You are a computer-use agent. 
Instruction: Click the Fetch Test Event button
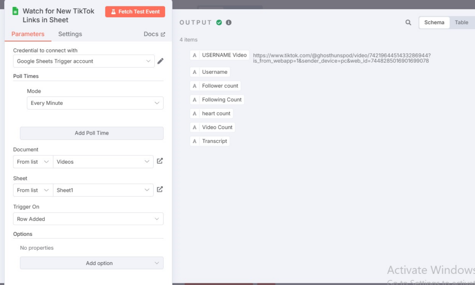(135, 12)
